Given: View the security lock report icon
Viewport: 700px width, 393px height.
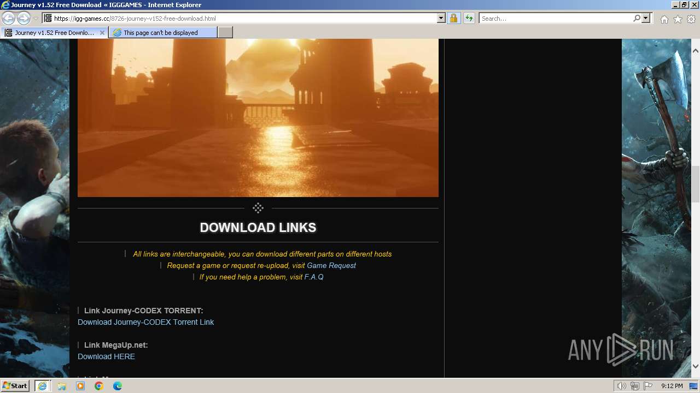Looking at the screenshot, I should [x=453, y=18].
